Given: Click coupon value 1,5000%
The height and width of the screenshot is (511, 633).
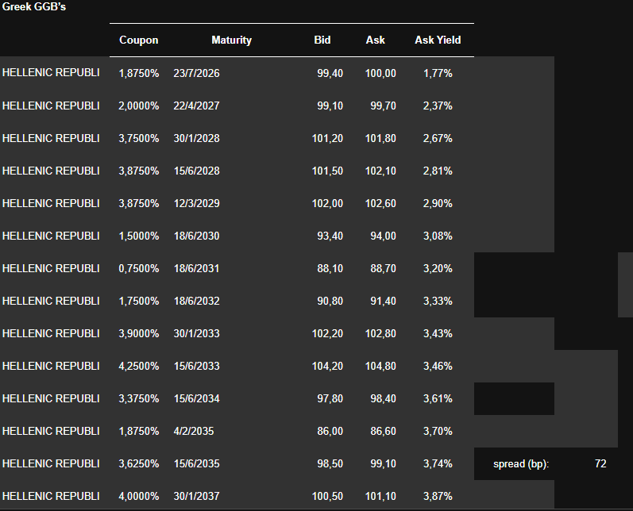Looking at the screenshot, I should pyautogui.click(x=138, y=236).
